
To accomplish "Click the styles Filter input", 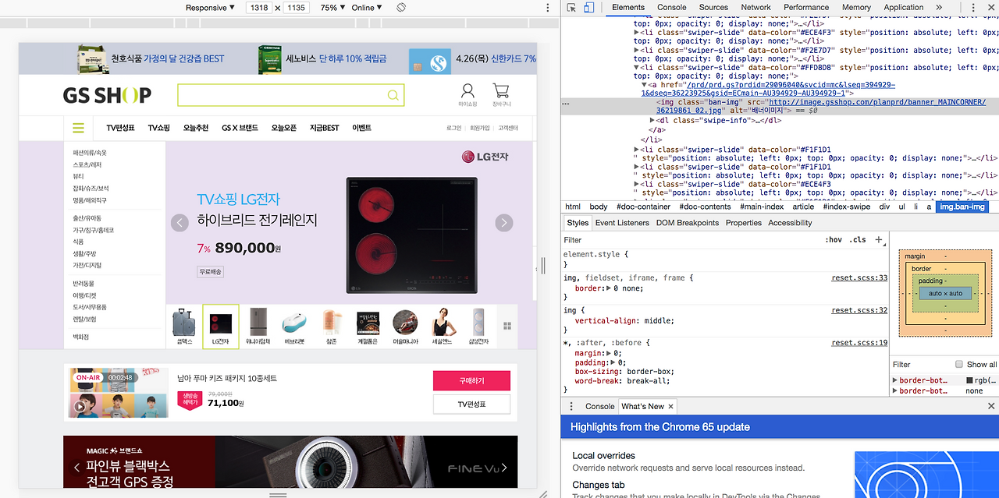I will click(x=691, y=240).
